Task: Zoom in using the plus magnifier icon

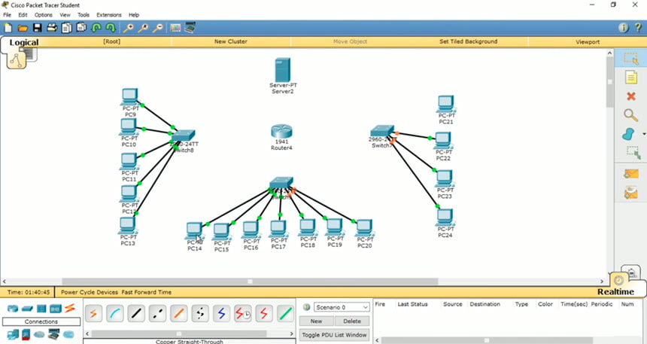Action: point(129,28)
